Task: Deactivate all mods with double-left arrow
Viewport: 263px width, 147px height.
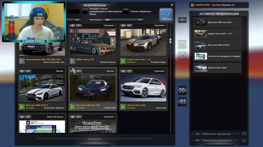Action: [x=182, y=102]
